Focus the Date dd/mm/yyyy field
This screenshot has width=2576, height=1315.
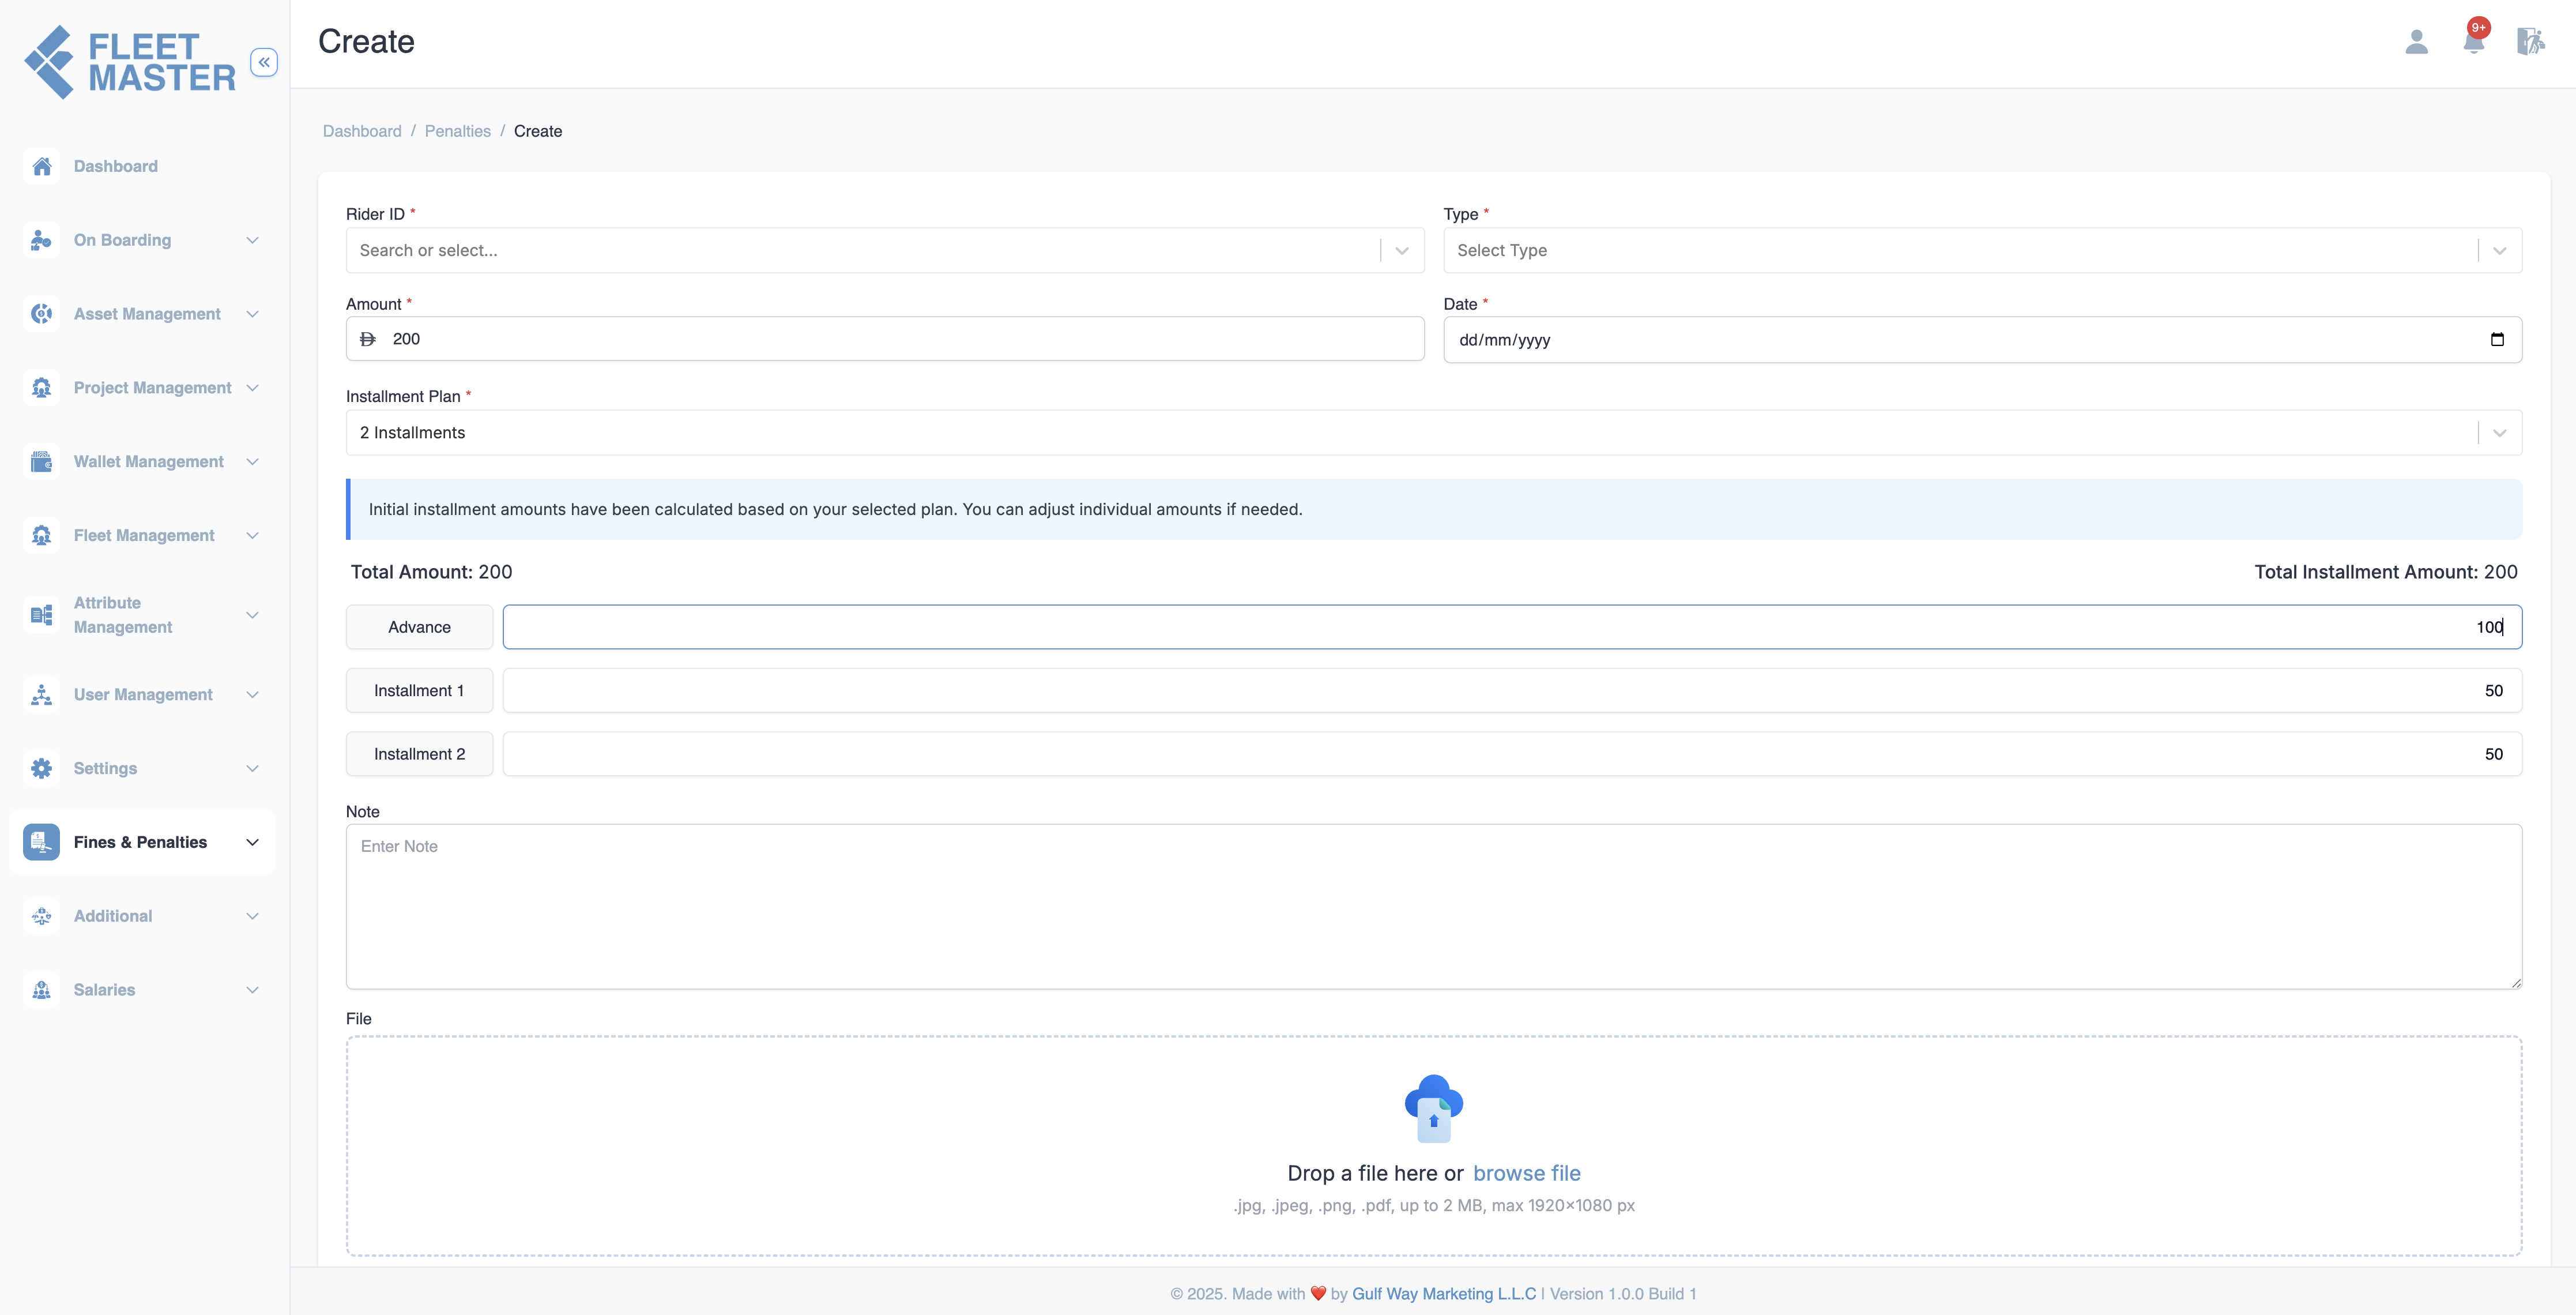pos(1982,339)
